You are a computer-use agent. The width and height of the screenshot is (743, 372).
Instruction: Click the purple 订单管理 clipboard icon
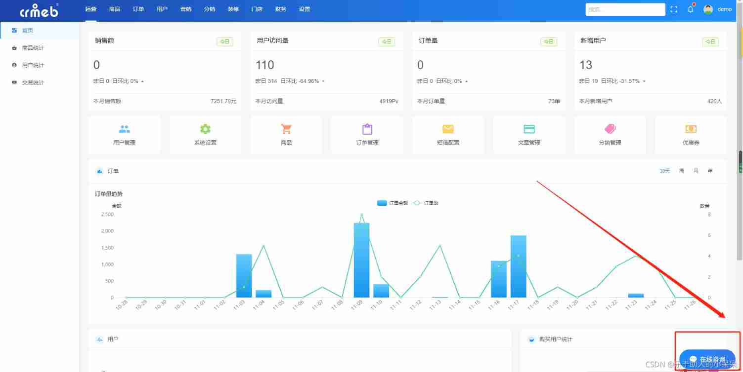367,130
